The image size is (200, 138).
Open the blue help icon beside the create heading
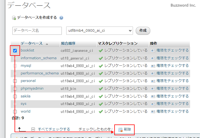pos(61,18)
